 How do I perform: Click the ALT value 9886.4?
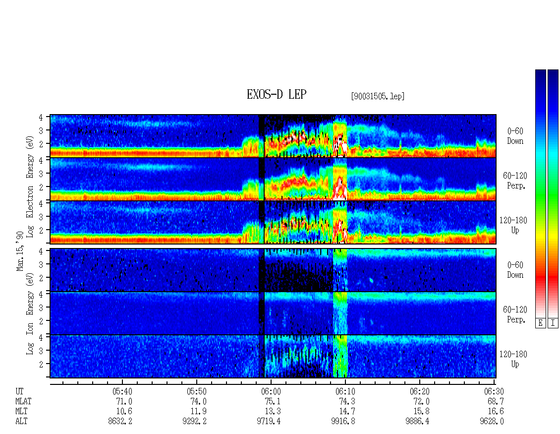417,422
